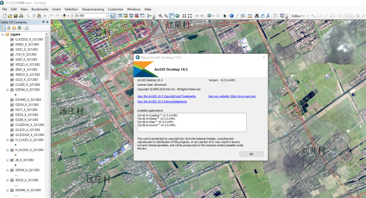Open the ArcToolbox window icon
The image size is (366, 198).
pos(136,16)
